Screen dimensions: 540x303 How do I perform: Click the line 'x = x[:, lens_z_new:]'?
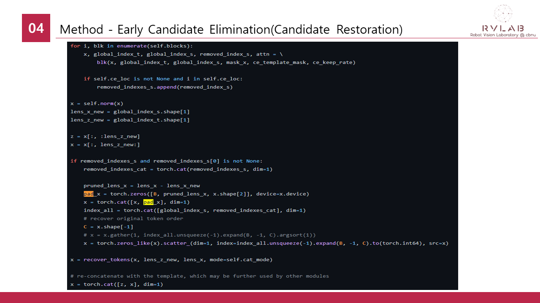(105, 144)
